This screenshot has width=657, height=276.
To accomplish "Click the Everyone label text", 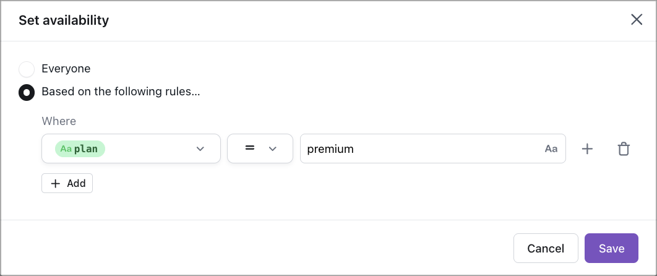I will [x=66, y=69].
